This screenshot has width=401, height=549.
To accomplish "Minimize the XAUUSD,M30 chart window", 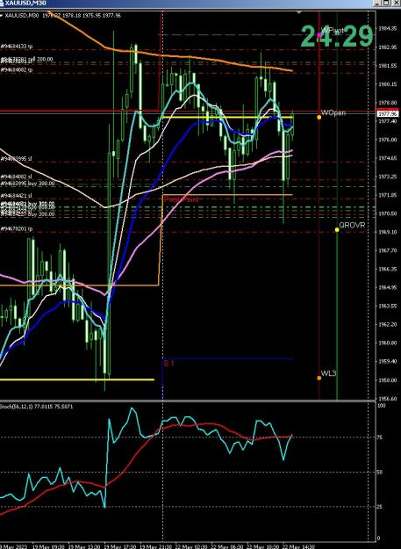I will click(377, 3).
